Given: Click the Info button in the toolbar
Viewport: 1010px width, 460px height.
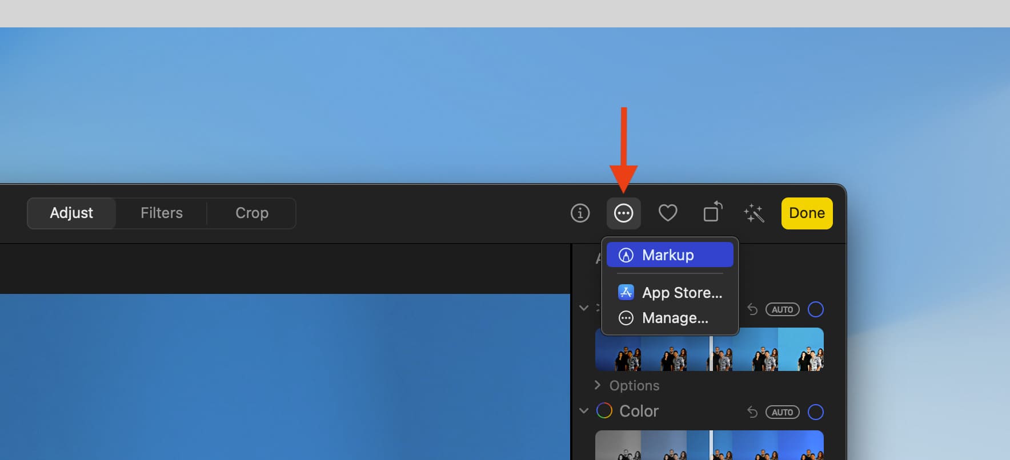Looking at the screenshot, I should click(580, 213).
